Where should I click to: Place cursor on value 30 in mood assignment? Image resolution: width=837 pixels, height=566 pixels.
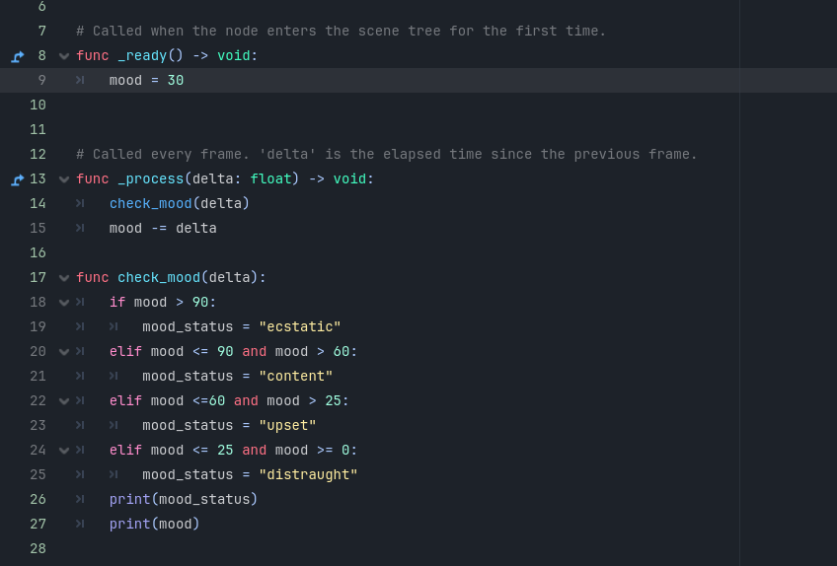[x=176, y=81]
